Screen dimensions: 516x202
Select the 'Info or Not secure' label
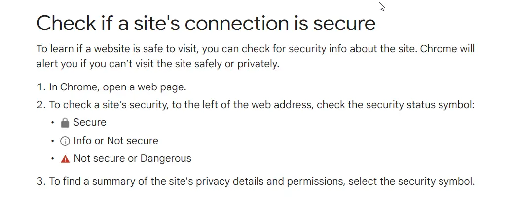[x=116, y=141]
